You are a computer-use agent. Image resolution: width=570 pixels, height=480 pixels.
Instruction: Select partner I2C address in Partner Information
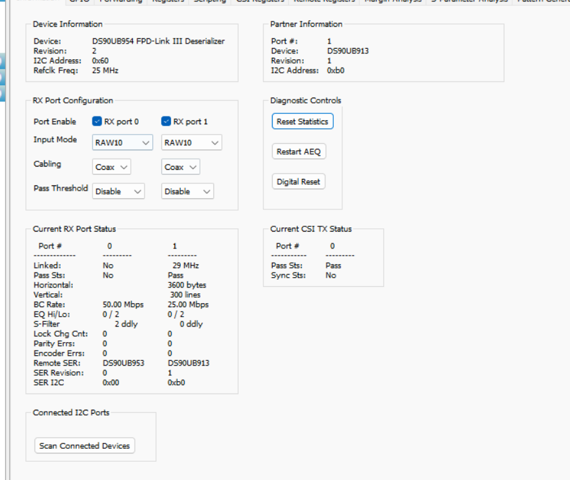click(336, 70)
